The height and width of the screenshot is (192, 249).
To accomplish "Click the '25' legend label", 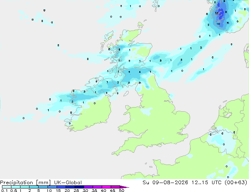I will (x=76, y=190).
